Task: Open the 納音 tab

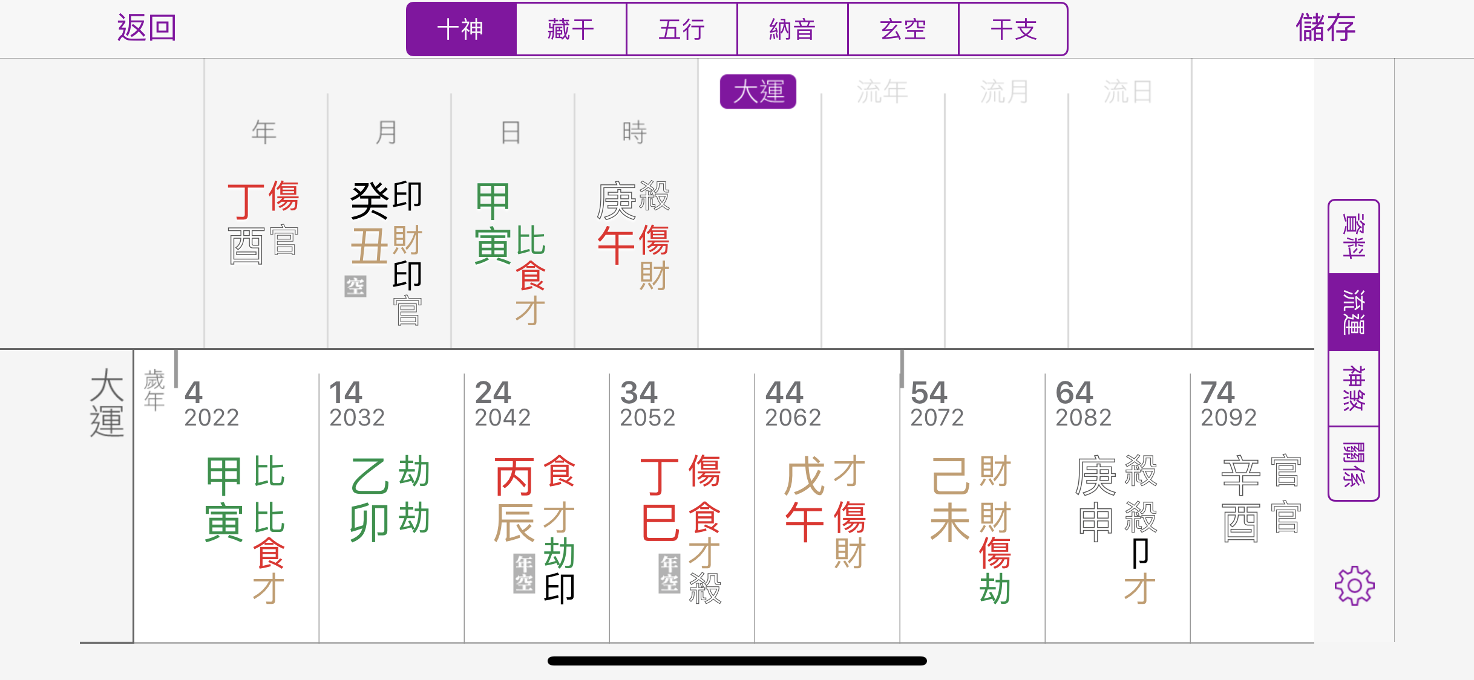Action: (x=793, y=29)
